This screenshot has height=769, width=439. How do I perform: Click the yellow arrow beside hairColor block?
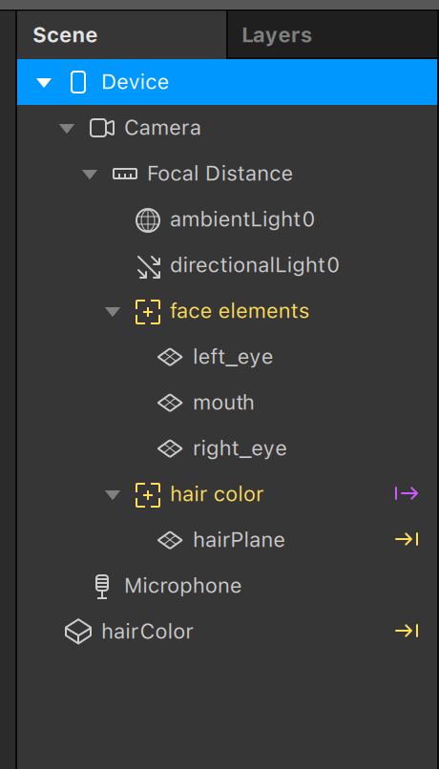pos(407,632)
